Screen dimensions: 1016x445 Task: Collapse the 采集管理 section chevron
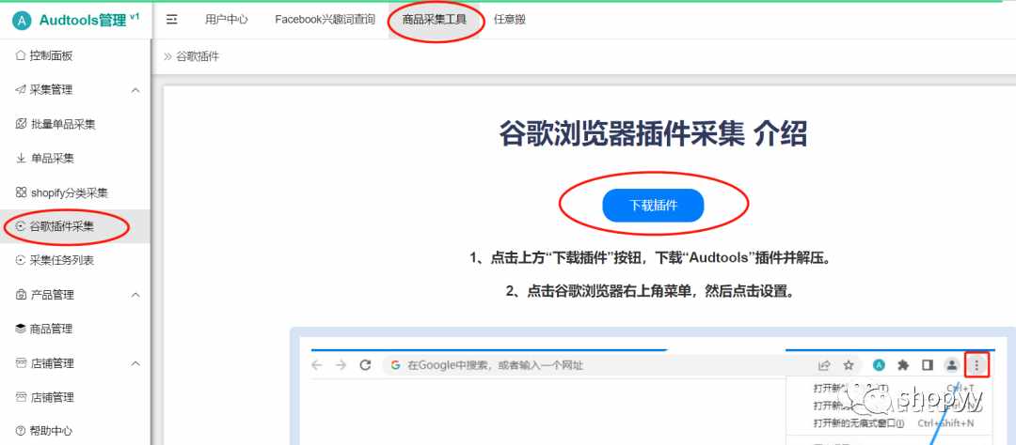coord(135,90)
